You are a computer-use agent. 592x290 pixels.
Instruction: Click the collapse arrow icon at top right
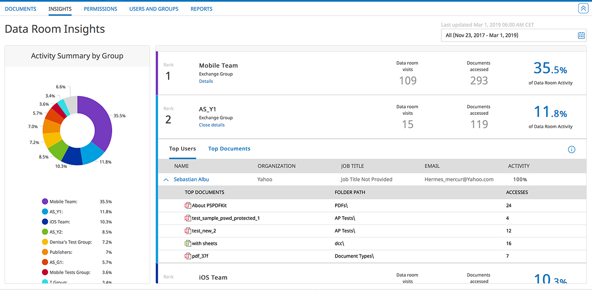coord(583,8)
